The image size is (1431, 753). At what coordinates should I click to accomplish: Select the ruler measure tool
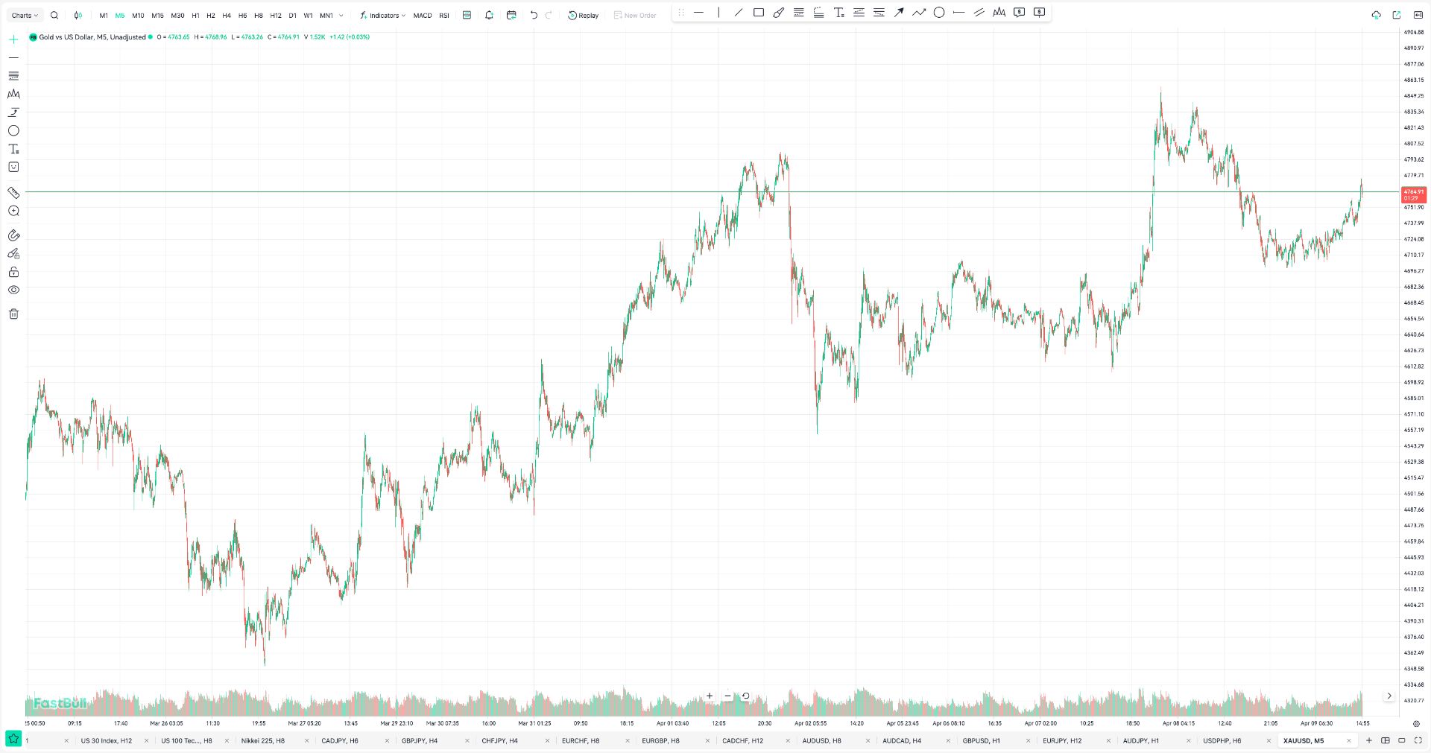coord(13,192)
